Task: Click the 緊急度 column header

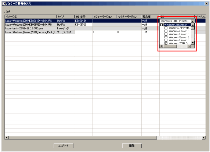Action: [x=150, y=17]
